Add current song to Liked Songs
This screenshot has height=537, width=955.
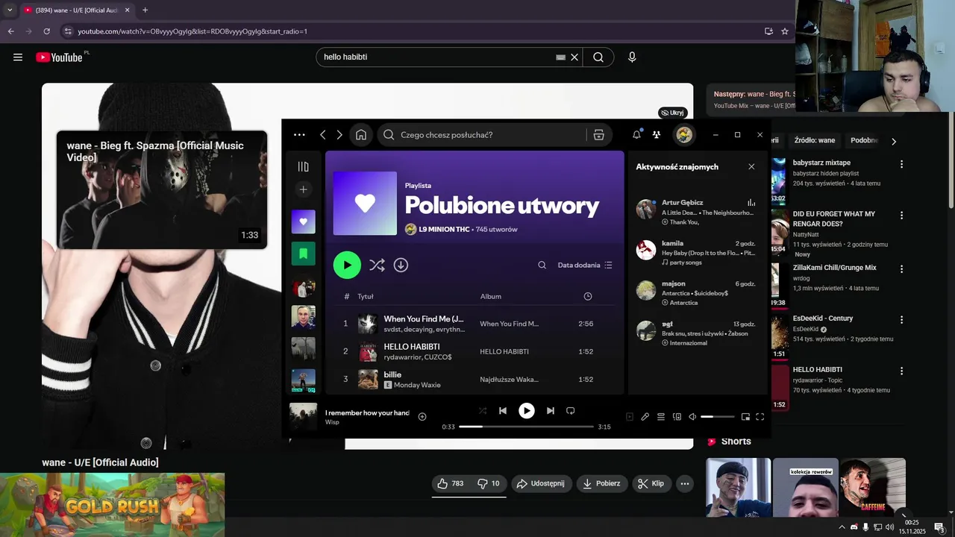tap(422, 417)
